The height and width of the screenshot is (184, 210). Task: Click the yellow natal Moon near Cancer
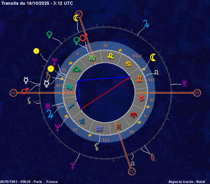pos(153,57)
